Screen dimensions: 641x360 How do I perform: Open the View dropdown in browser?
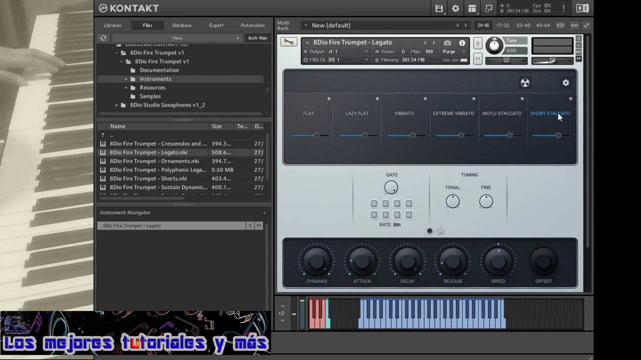[177, 38]
